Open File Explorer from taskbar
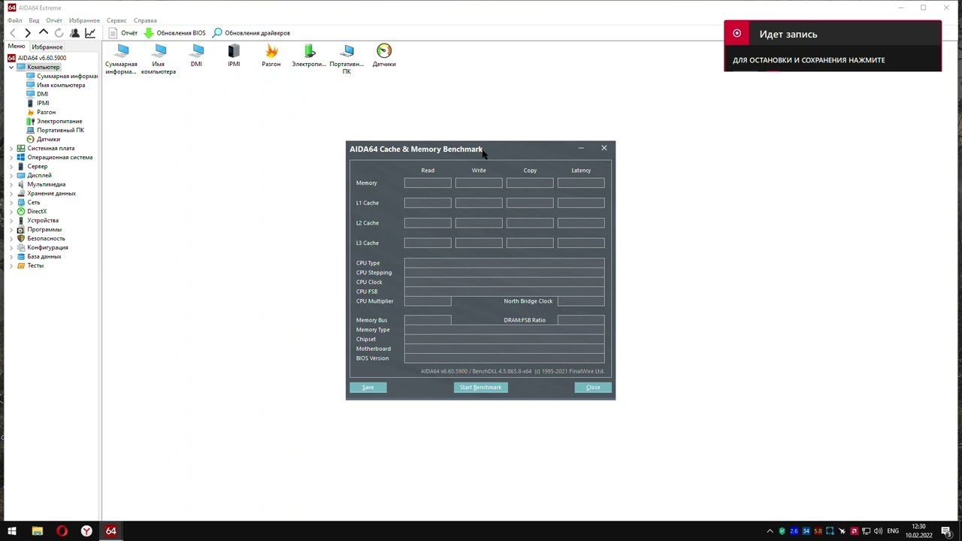This screenshot has height=541, width=962. click(x=37, y=531)
